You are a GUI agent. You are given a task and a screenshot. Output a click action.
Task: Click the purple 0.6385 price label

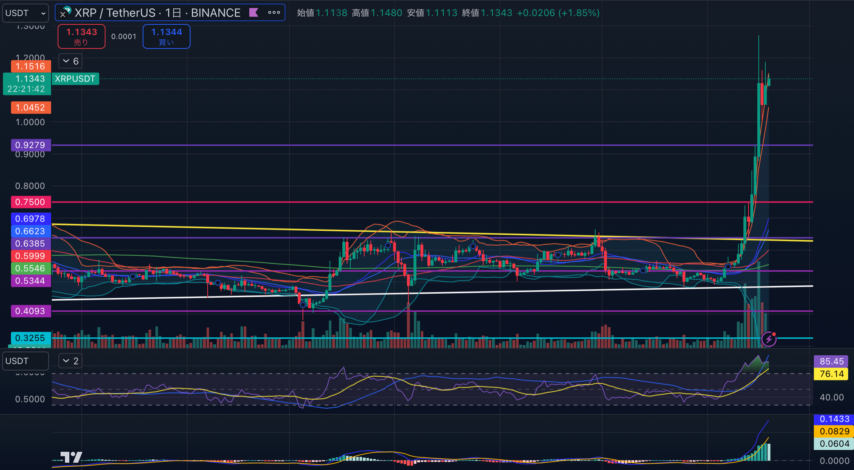(31, 243)
